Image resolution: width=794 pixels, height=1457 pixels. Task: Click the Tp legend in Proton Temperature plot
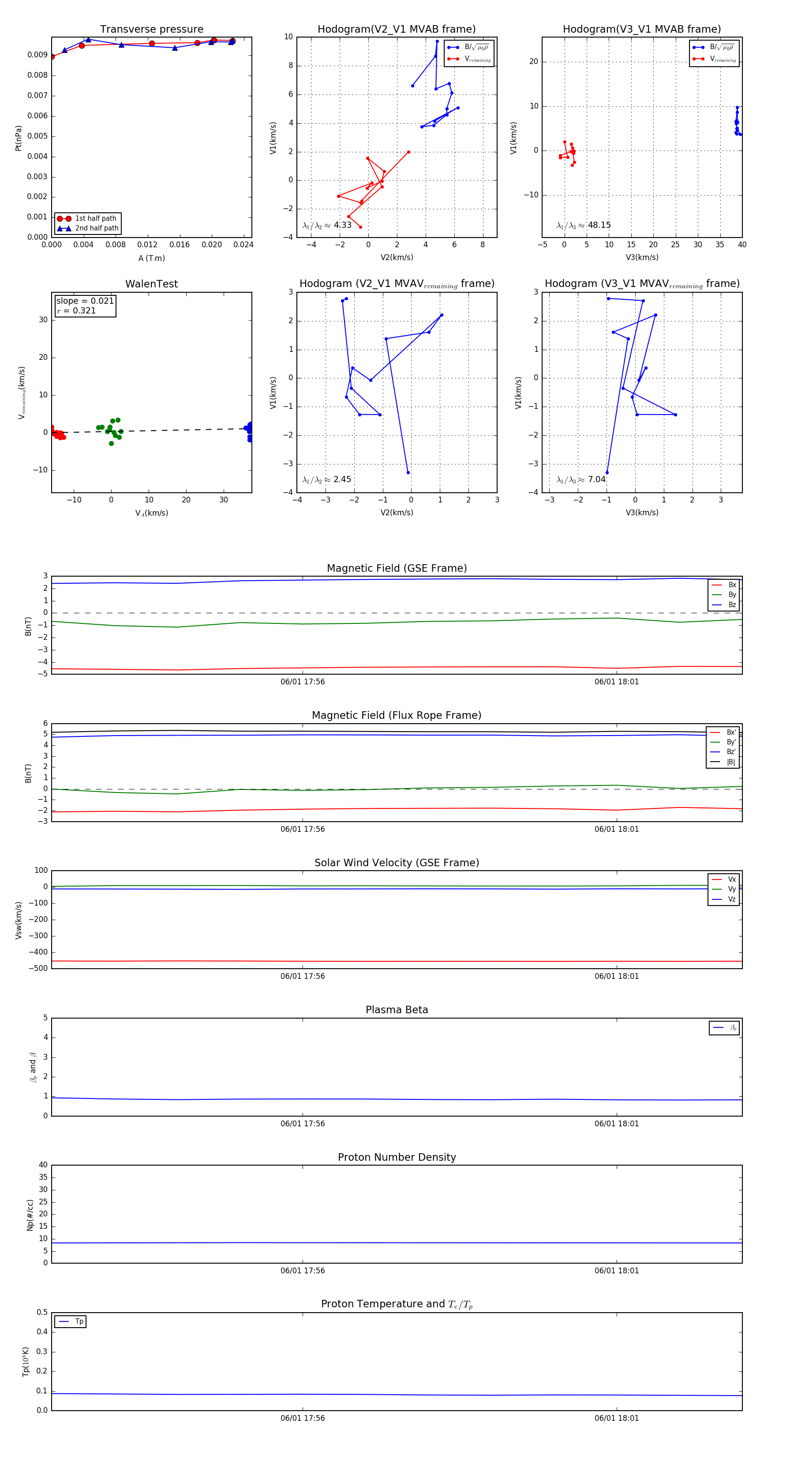point(71,1322)
